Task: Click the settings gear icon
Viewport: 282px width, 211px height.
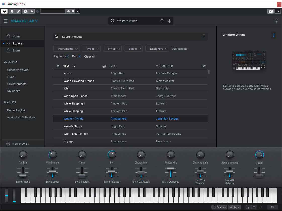Action: pyautogui.click(x=276, y=21)
